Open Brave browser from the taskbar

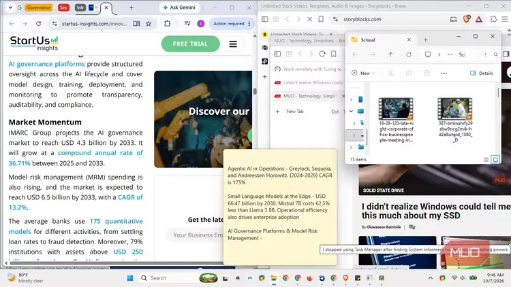pyautogui.click(x=345, y=278)
